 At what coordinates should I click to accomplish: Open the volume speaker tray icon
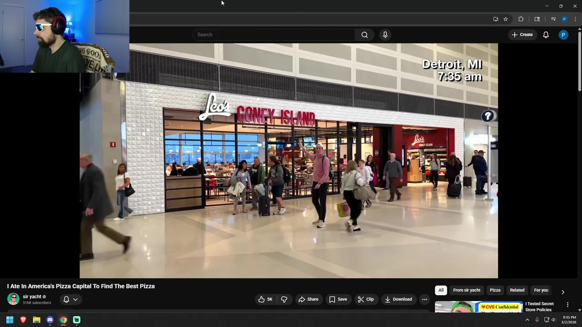click(553, 320)
